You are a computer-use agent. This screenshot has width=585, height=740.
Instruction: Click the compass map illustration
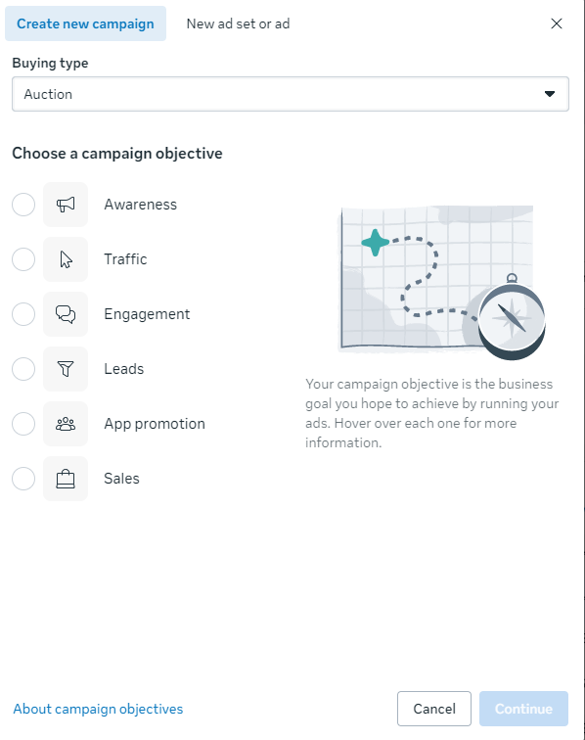click(x=442, y=282)
